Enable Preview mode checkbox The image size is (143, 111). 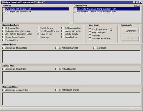(3, 40)
